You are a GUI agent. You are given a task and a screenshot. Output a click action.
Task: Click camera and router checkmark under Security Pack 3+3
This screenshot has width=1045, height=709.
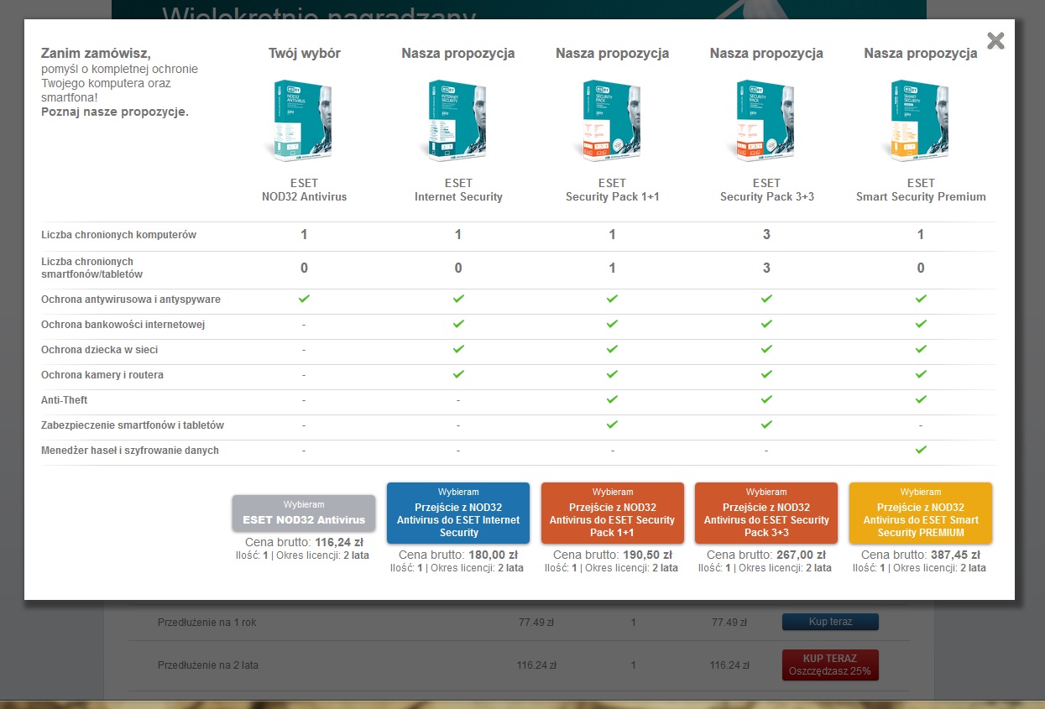pos(766,374)
